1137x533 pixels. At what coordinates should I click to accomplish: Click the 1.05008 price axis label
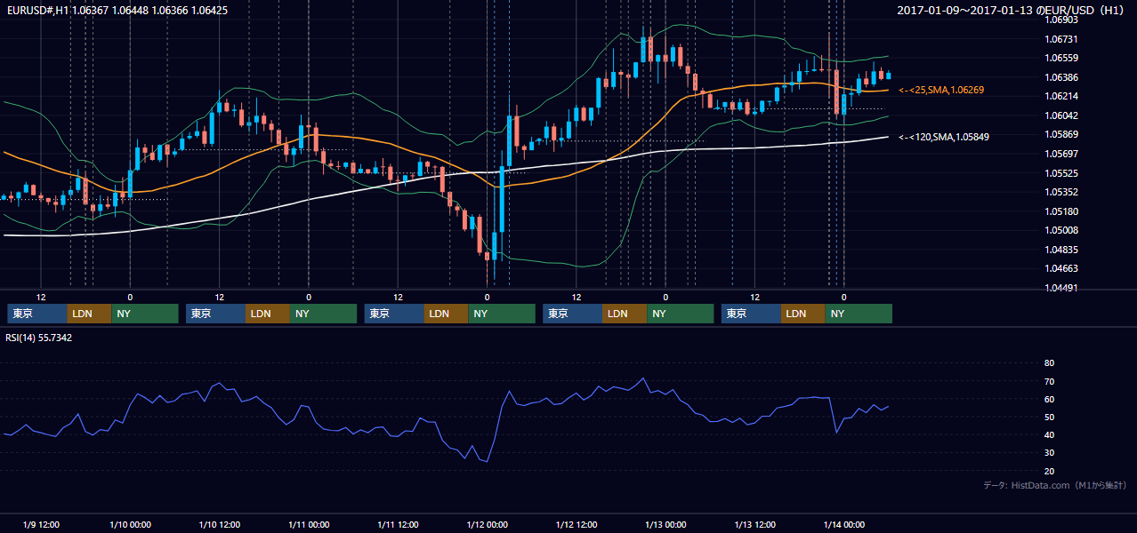[1060, 230]
